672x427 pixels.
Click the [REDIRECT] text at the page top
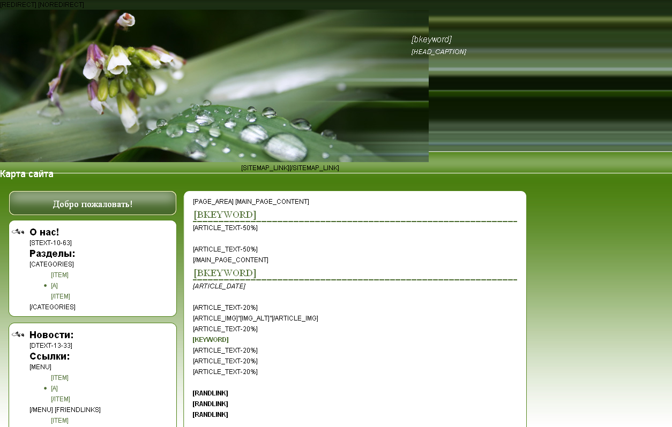point(18,5)
